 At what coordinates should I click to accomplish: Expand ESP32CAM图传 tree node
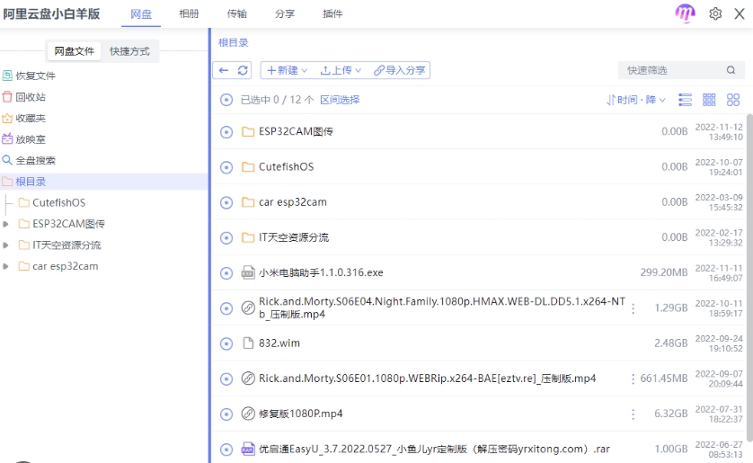click(x=5, y=224)
